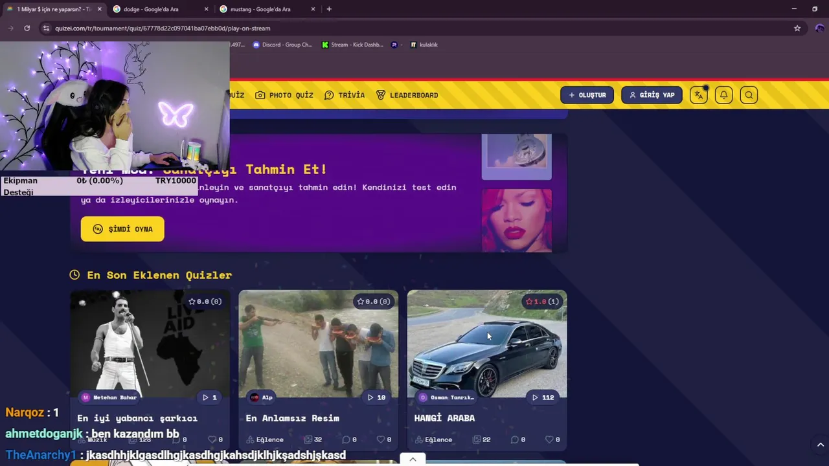Reload the page with the refresh icon
The width and height of the screenshot is (829, 466).
pyautogui.click(x=27, y=28)
